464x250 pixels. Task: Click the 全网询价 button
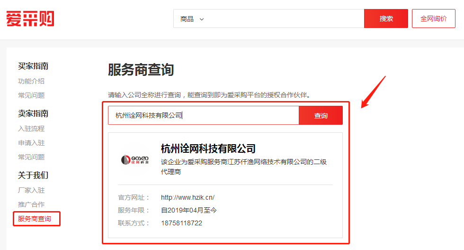(x=434, y=19)
